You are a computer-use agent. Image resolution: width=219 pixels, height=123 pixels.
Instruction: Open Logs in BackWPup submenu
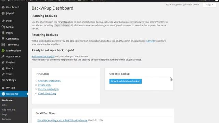(4, 114)
